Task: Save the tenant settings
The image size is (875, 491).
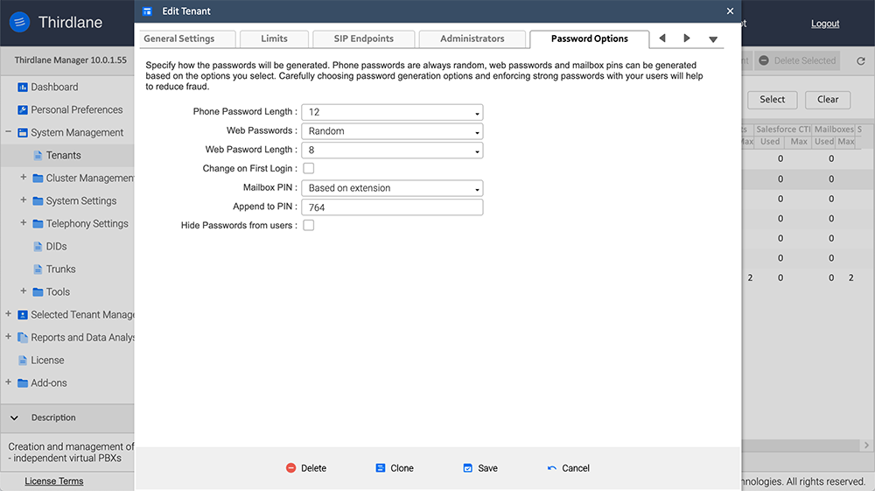Action: 479,468
